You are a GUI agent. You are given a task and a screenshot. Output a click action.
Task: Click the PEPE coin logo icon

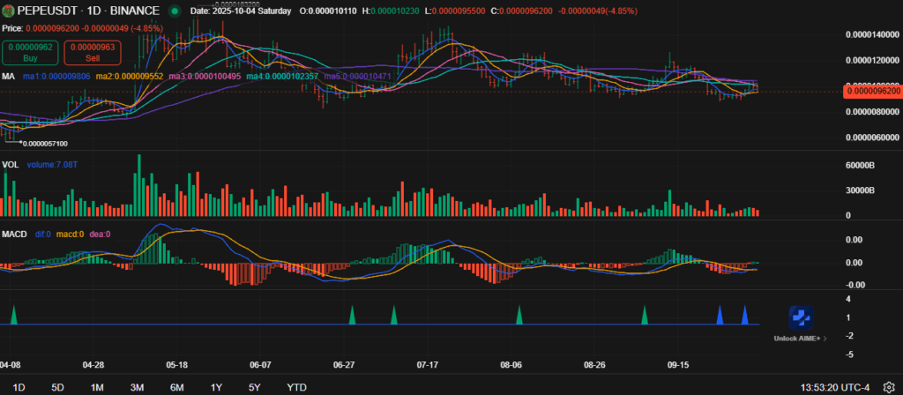8,11
